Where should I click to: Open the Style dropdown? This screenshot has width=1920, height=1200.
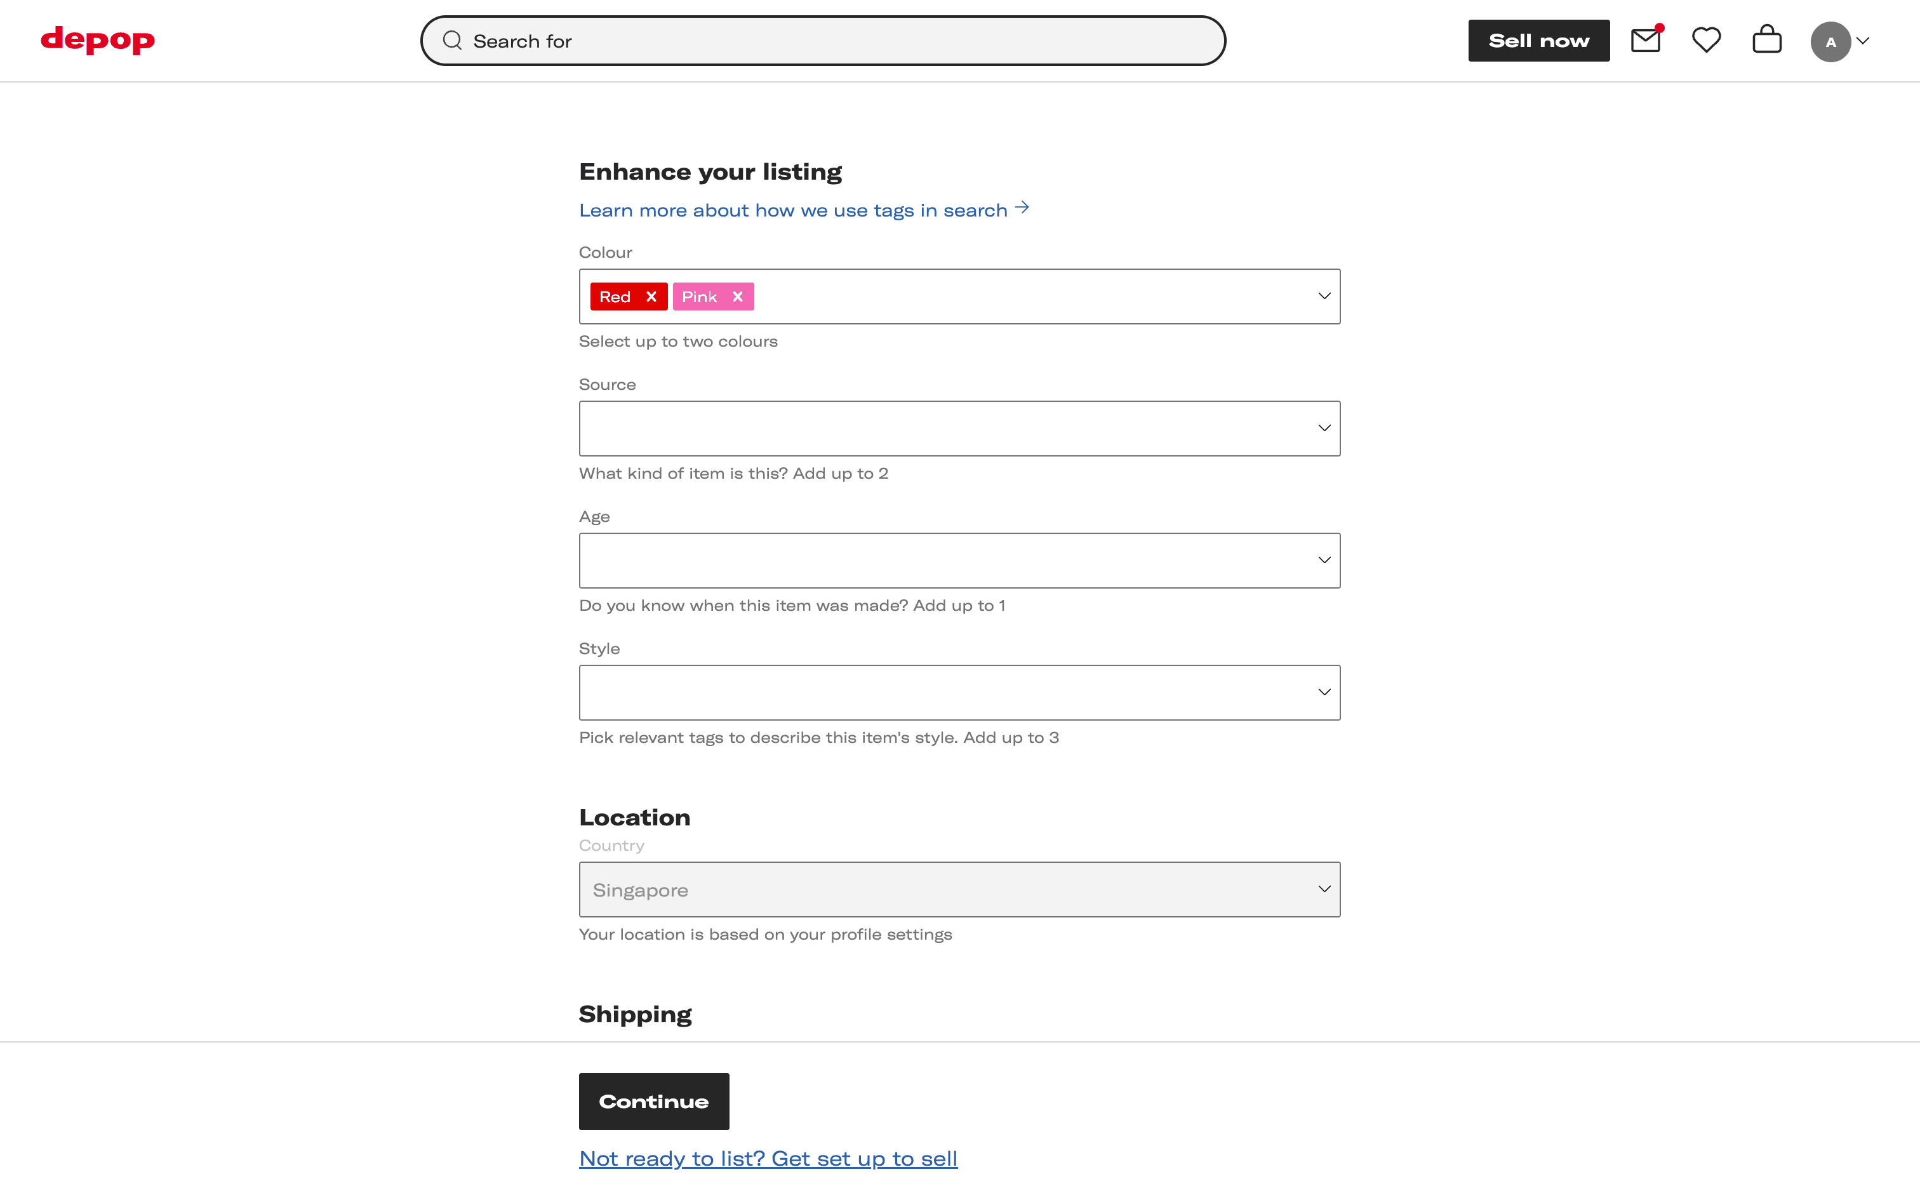pyautogui.click(x=959, y=693)
